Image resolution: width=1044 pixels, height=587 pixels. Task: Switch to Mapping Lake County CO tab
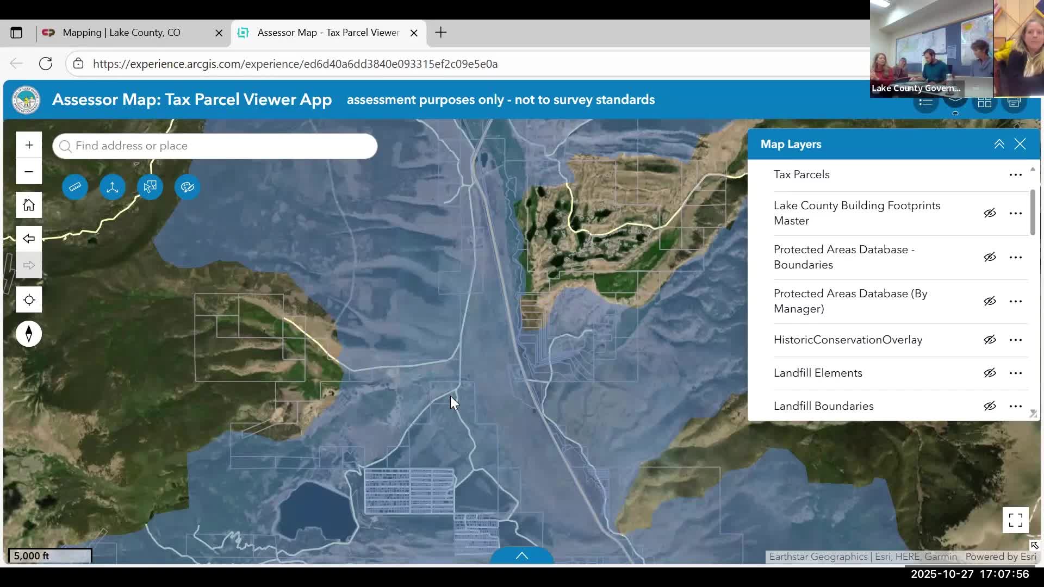pos(121,33)
